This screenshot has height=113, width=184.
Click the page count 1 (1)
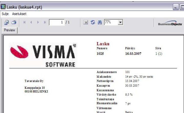coord(159,54)
